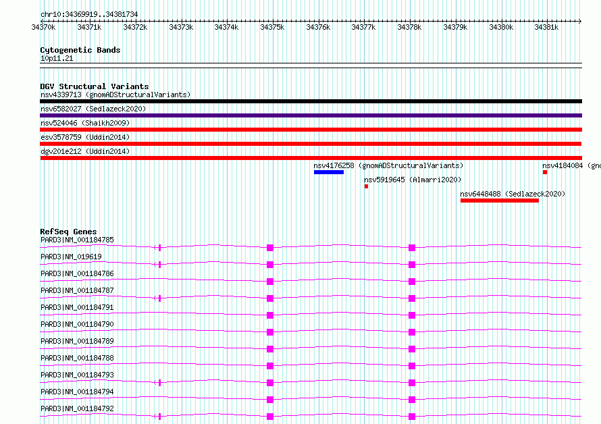Click the RefSeq Genes track heading
Screen dimensions: 601x424
(68, 232)
